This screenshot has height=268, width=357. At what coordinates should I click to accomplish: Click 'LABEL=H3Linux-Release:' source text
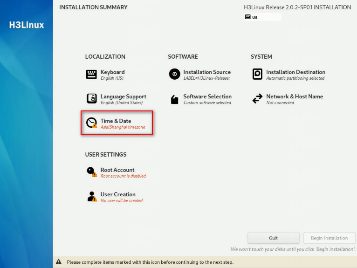(x=206, y=78)
